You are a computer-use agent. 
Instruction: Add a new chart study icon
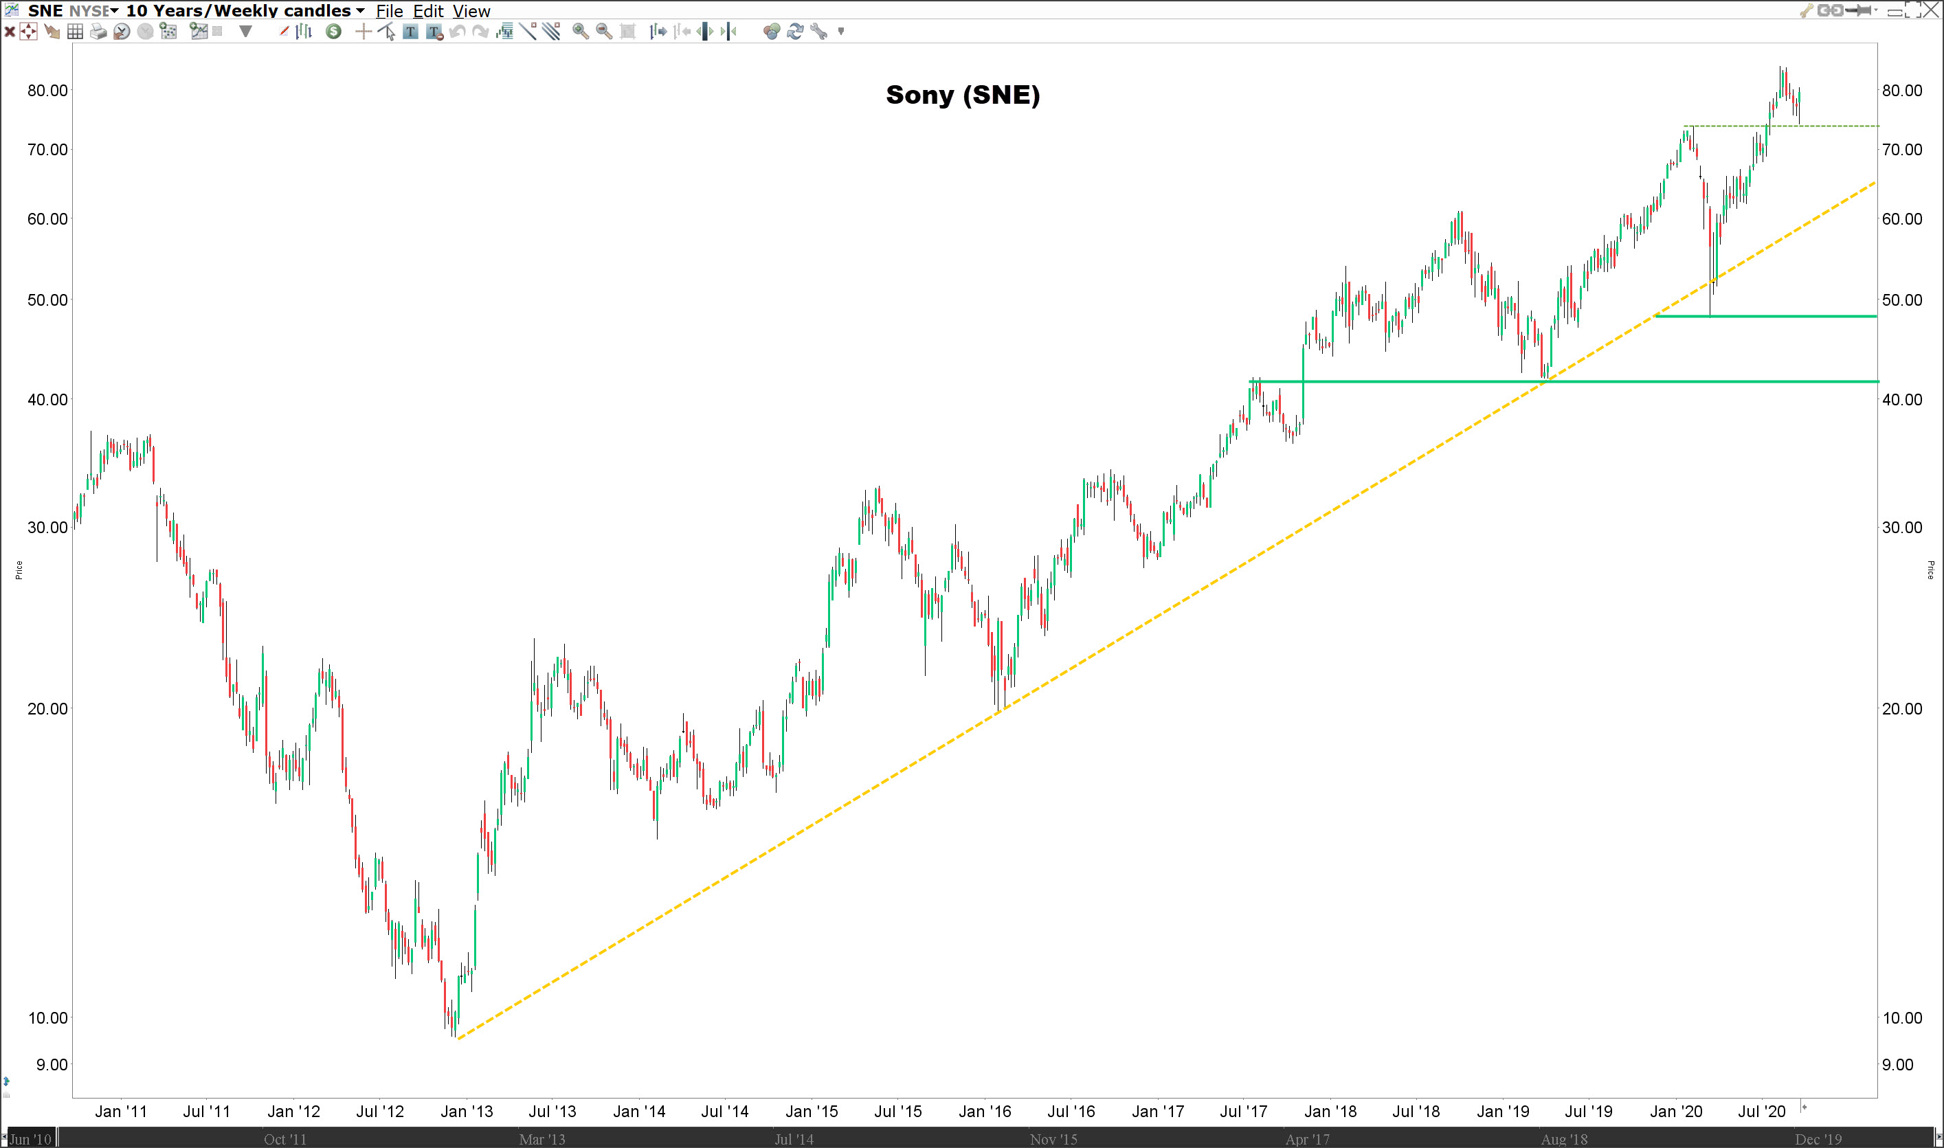199,32
